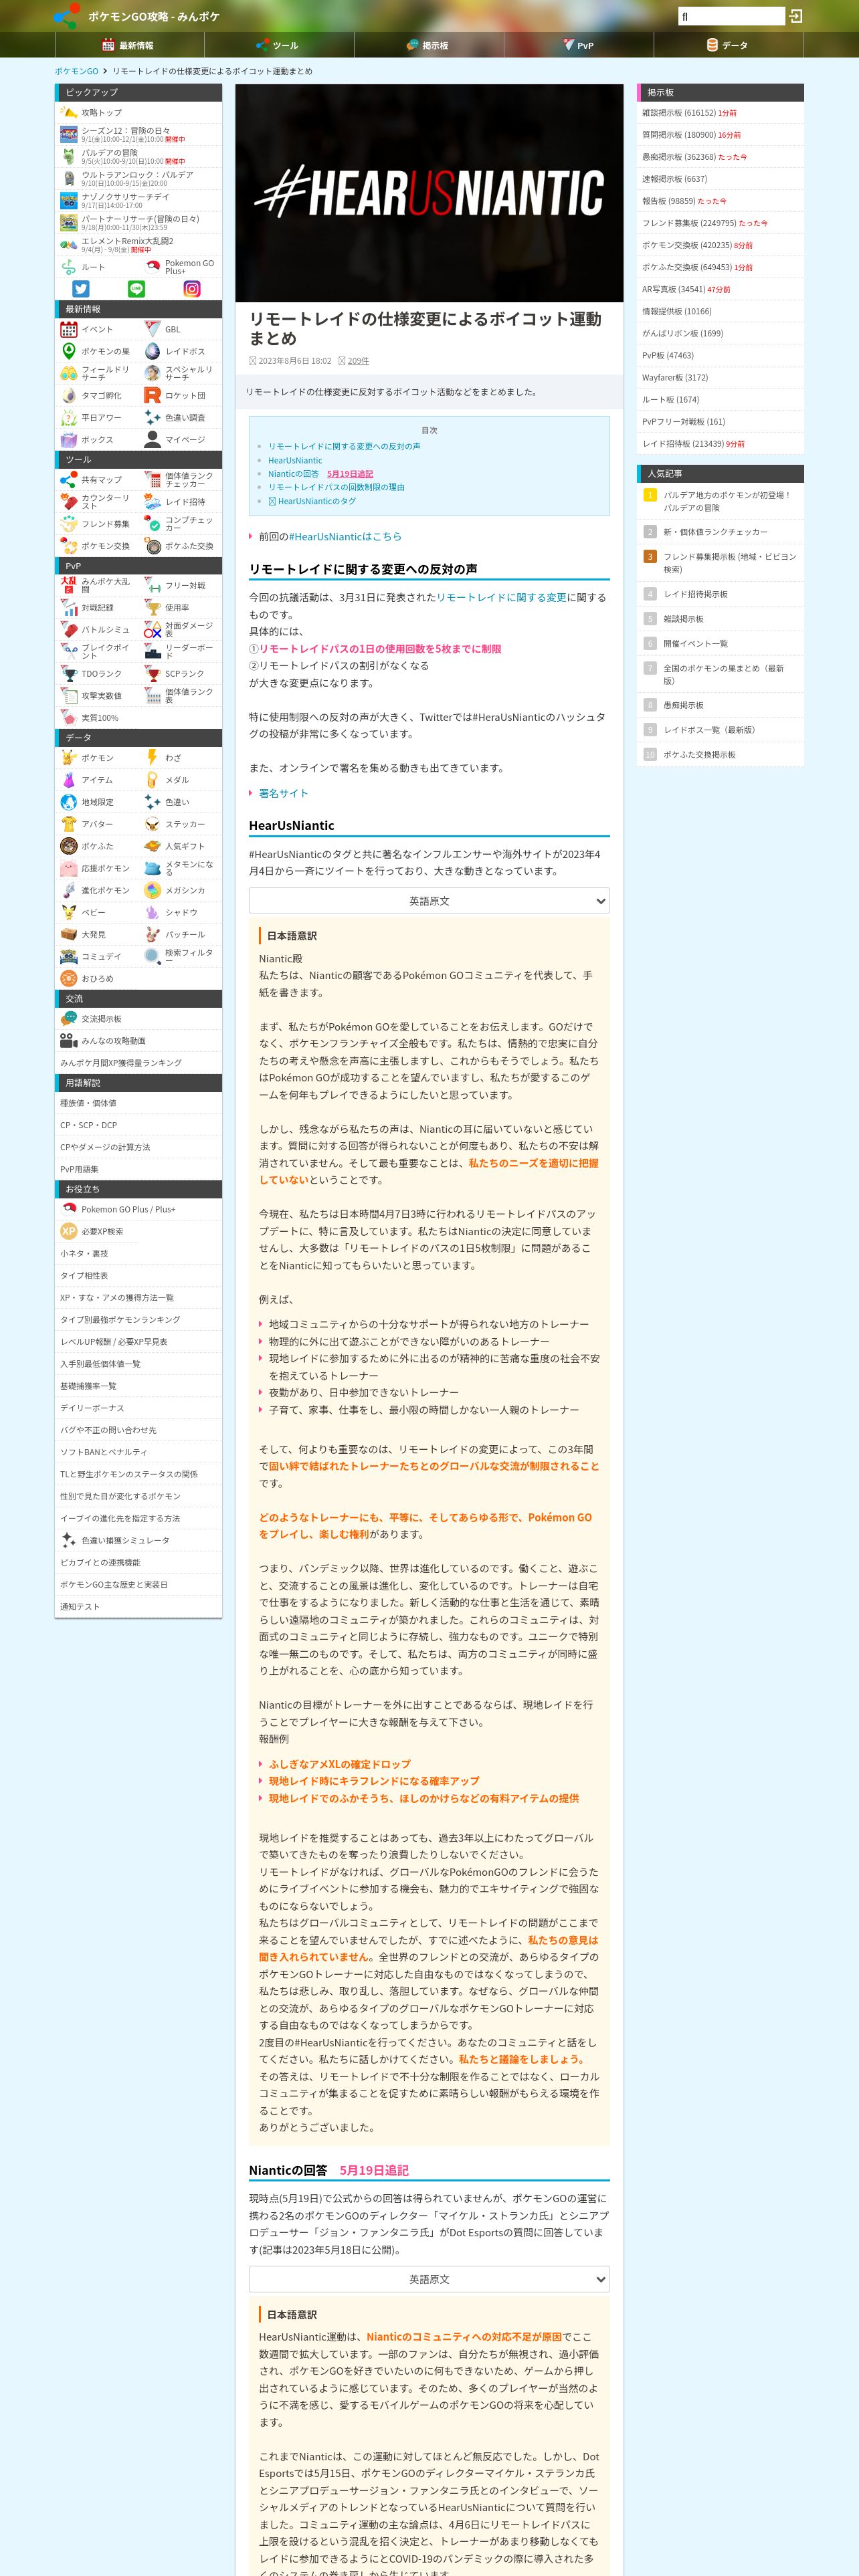Image resolution: width=859 pixels, height=2576 pixels.
Task: Click the boxing glove icon for カウンターリスト
Action: [x=69, y=502]
